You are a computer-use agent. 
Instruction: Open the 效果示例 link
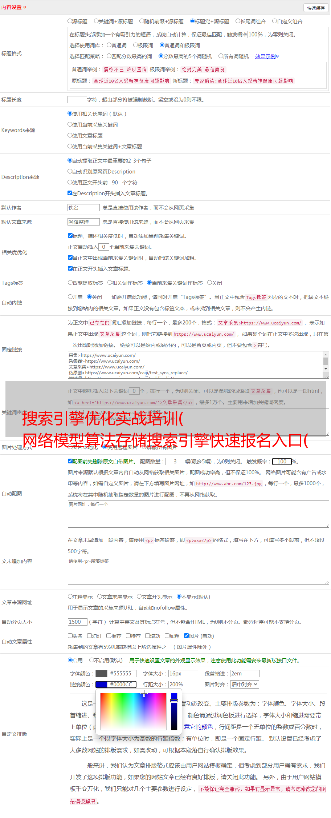[x=267, y=56]
